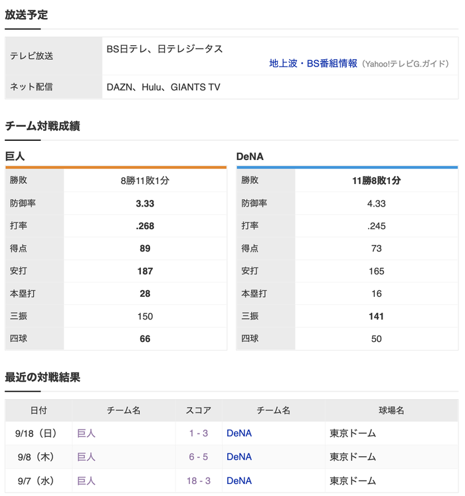Click DeNA record 11勝8敗1分
The width and height of the screenshot is (465, 496).
tap(377, 181)
